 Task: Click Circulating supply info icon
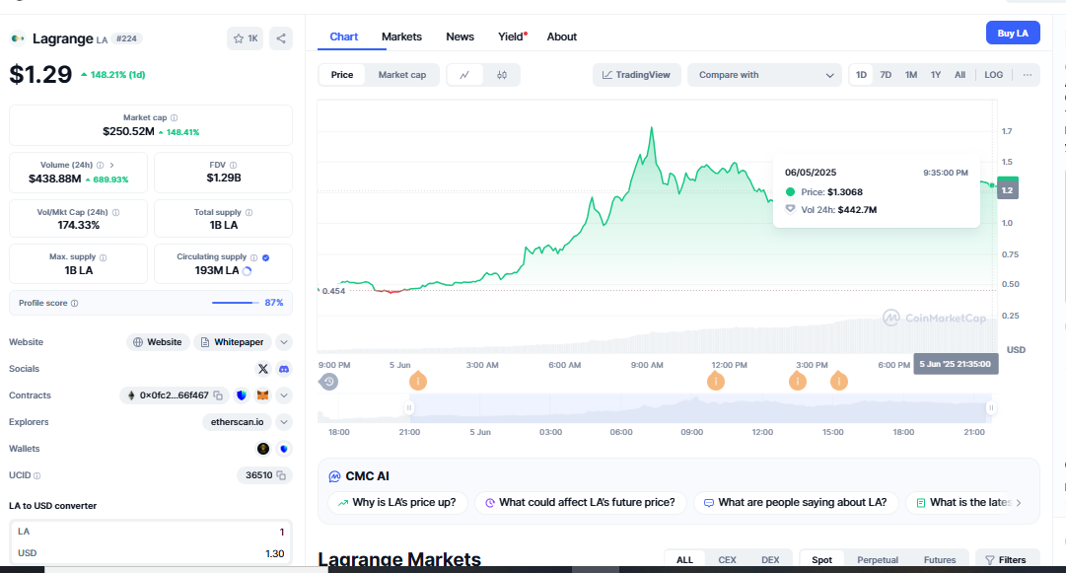(254, 257)
